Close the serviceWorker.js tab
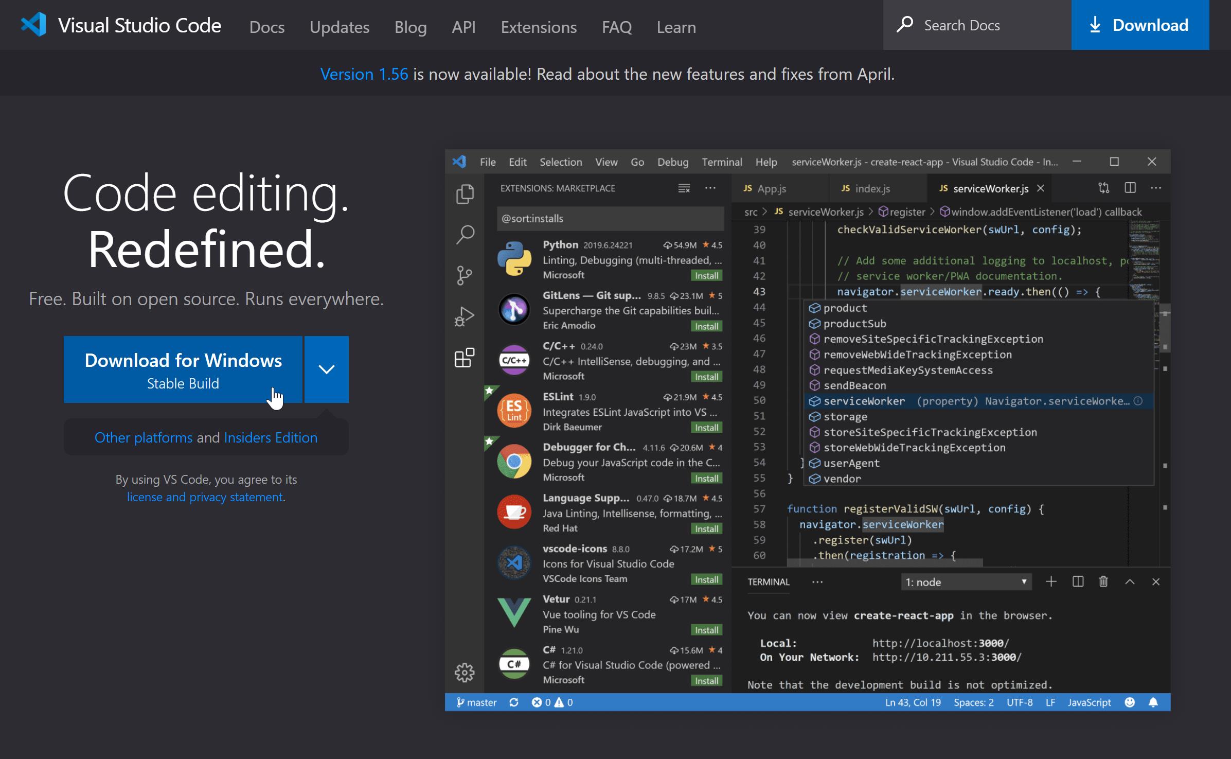The height and width of the screenshot is (759, 1231). pyautogui.click(x=1041, y=188)
